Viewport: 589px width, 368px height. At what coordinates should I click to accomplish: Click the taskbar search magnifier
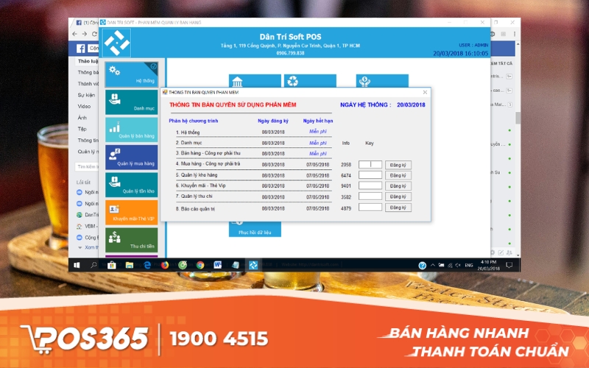pyautogui.click(x=94, y=265)
